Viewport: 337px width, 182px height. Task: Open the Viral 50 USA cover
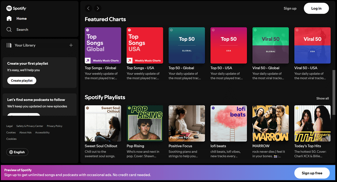(312, 45)
